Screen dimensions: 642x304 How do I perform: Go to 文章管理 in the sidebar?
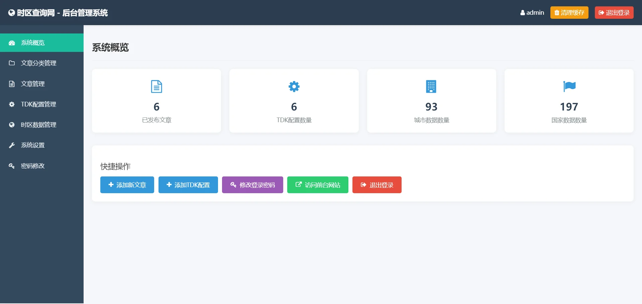[33, 84]
